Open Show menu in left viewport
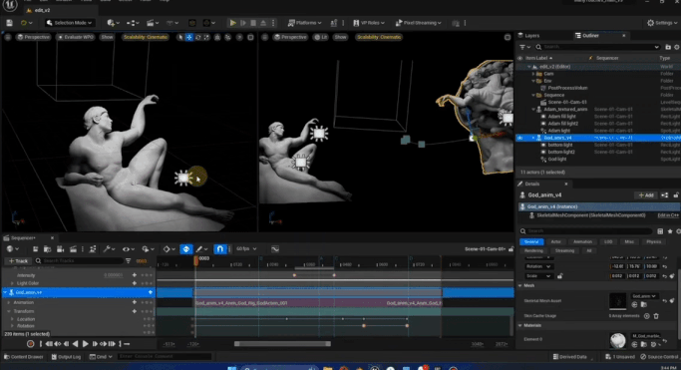Image resolution: width=681 pixels, height=370 pixels. [x=107, y=37]
